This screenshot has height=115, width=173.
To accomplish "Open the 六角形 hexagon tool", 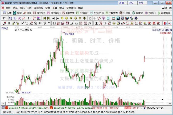I will pyautogui.click(x=150, y=13).
